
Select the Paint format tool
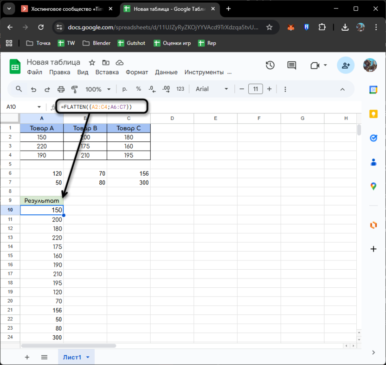(74, 89)
